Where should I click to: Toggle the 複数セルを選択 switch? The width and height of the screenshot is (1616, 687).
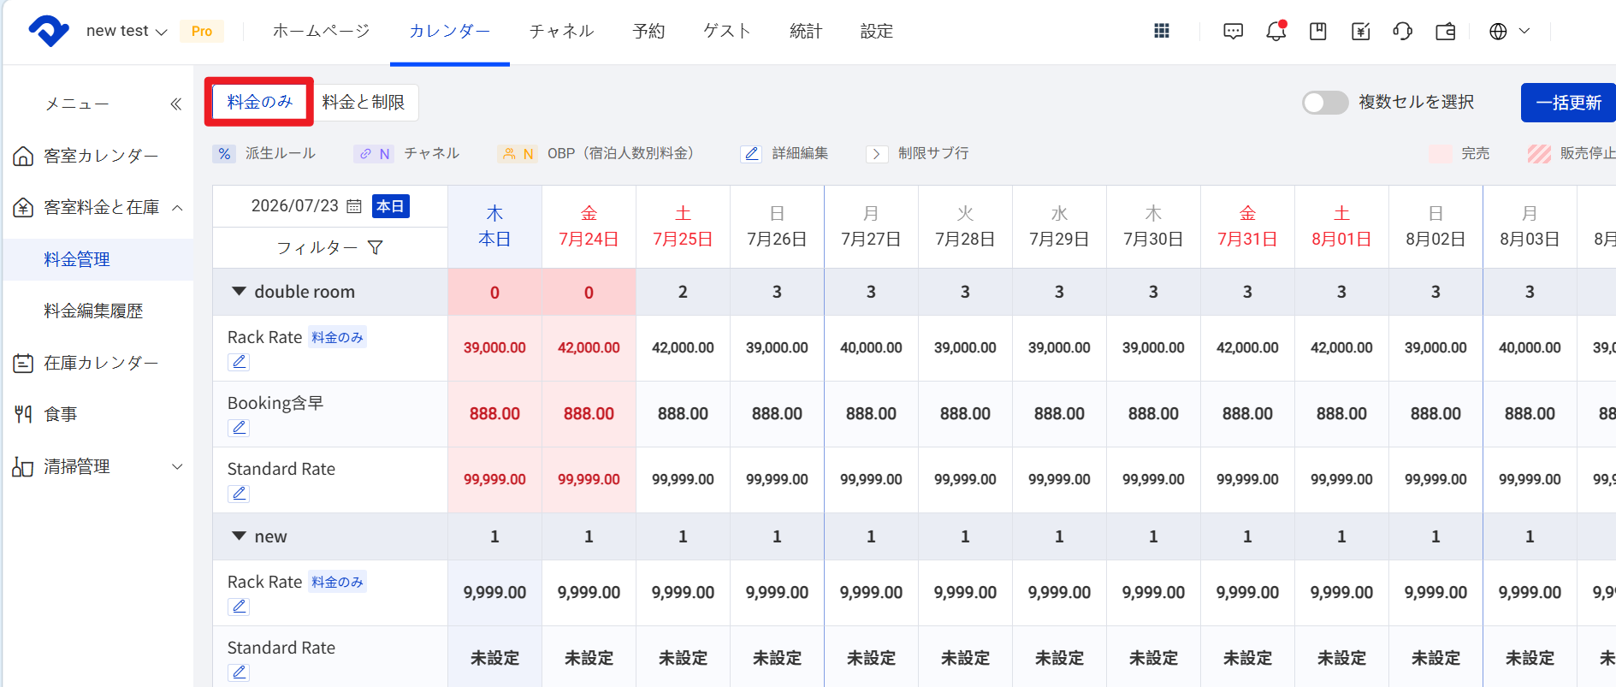pos(1324,103)
